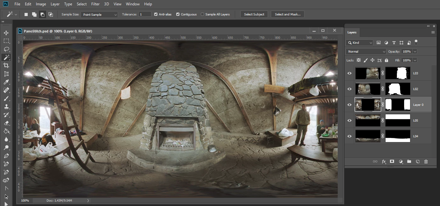This screenshot has width=440, height=206.
Task: Click the layer effects fx icon
Action: pos(384,161)
